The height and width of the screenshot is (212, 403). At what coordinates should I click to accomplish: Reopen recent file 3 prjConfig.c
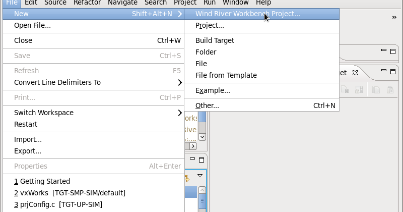click(x=58, y=204)
